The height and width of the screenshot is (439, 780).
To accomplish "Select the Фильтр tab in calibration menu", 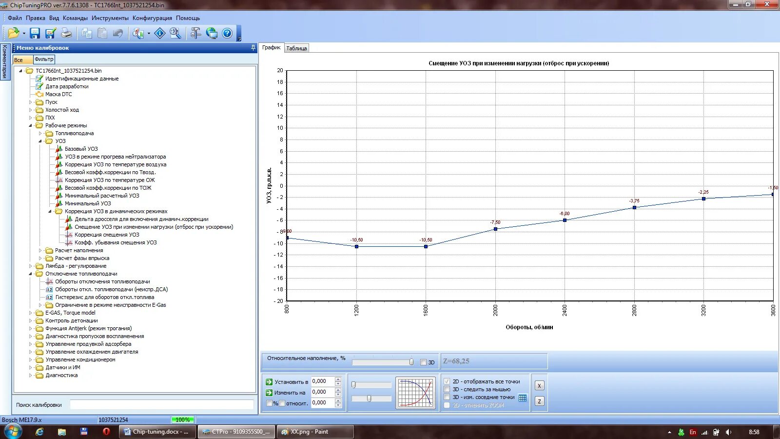I will pyautogui.click(x=44, y=59).
